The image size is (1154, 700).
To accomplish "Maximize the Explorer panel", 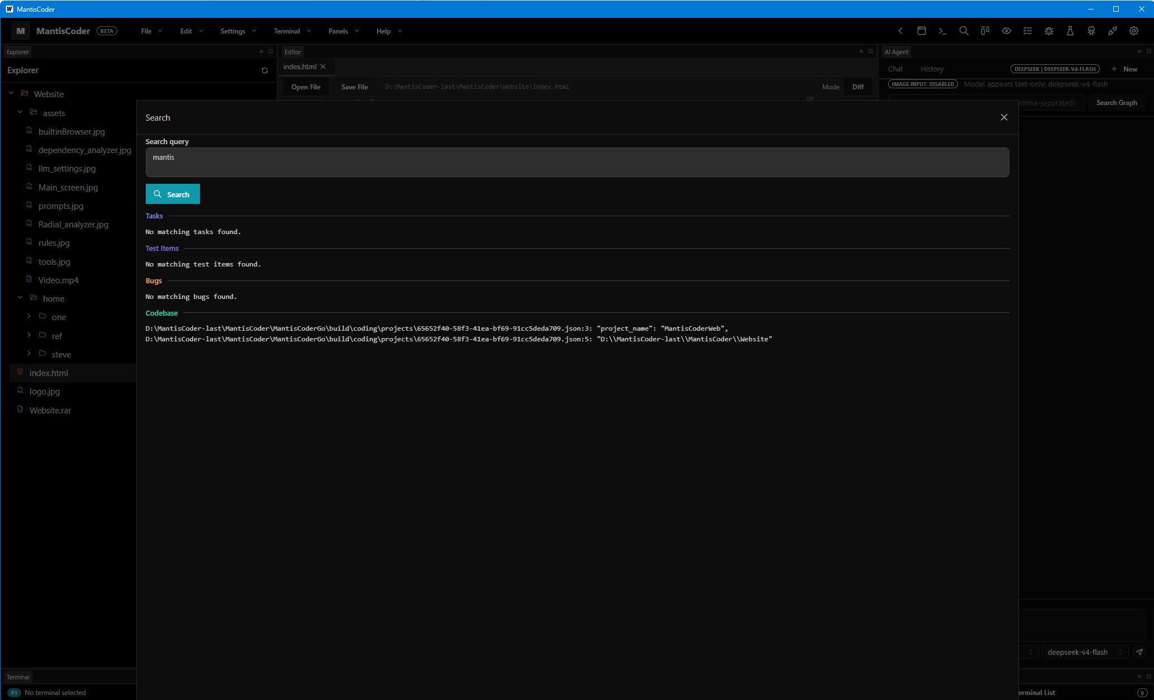I will pyautogui.click(x=271, y=51).
